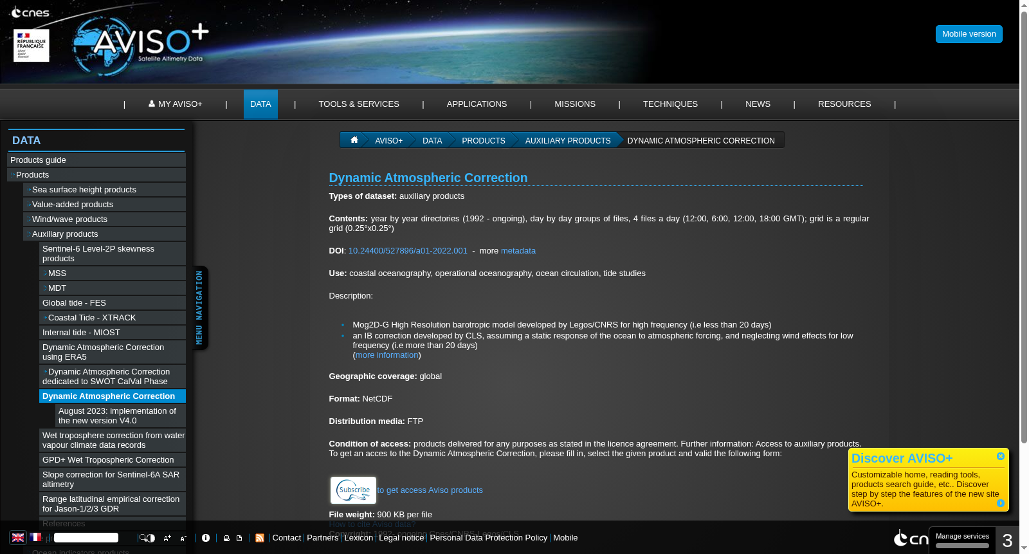Click the magnifier search icon in footer
The width and height of the screenshot is (1029, 554).
click(x=143, y=537)
